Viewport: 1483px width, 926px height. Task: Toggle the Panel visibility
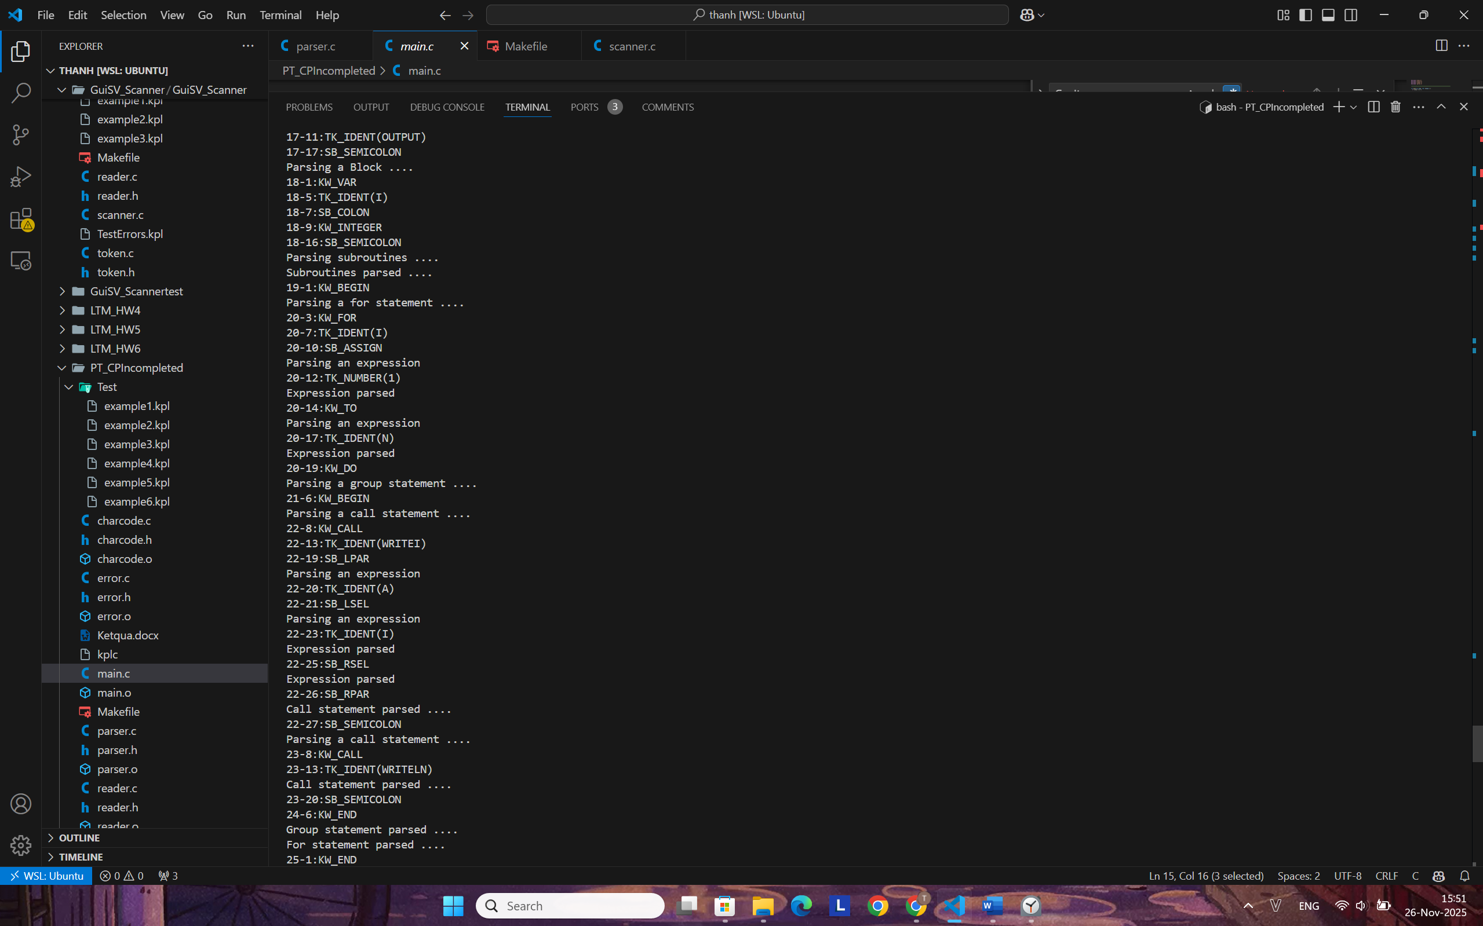[x=1328, y=14]
